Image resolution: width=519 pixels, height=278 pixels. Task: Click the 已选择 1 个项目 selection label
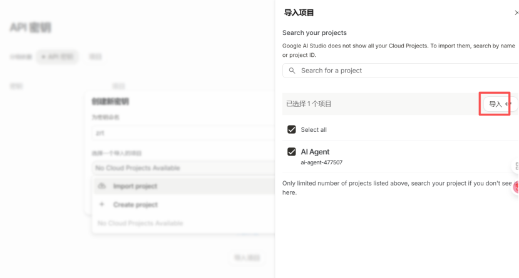309,104
